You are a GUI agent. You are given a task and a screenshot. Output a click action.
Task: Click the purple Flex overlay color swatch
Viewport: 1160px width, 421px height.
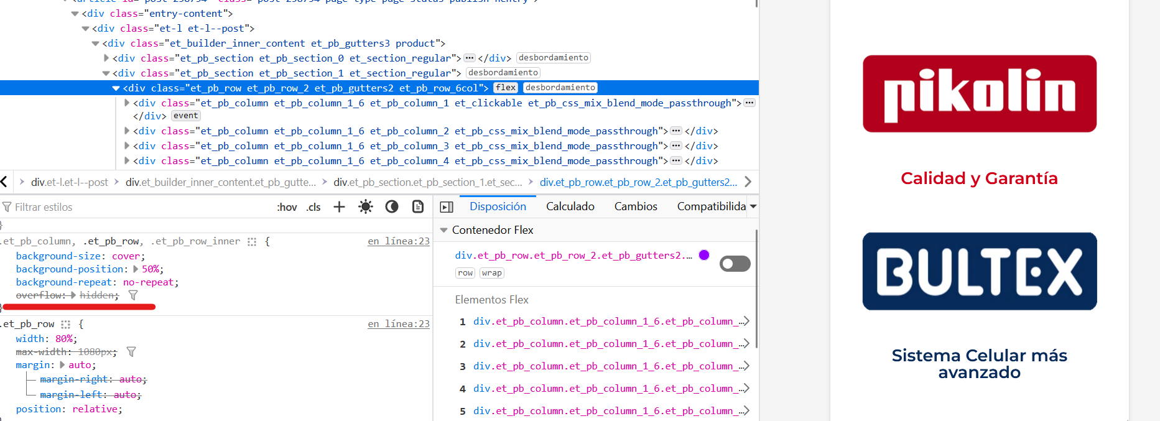pos(704,255)
